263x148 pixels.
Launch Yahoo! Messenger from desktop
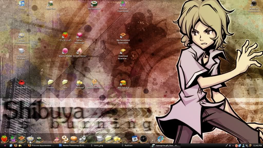pos(80,38)
